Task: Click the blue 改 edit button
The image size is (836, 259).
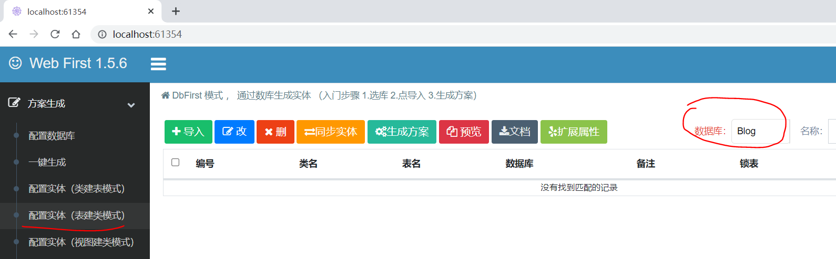Action: tap(235, 132)
